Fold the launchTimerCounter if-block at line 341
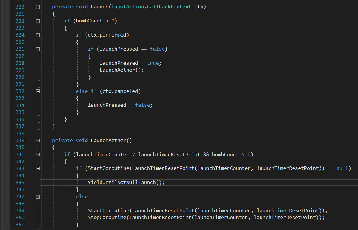358x230 pixels. click(38, 155)
